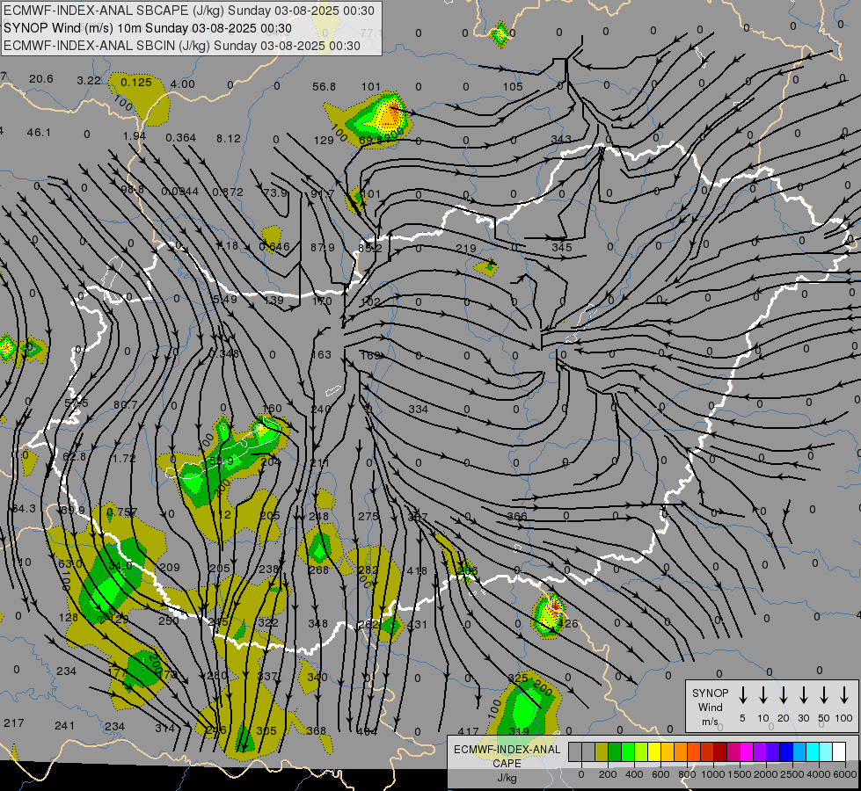
Task: Click the 6000 tick label on color bar
Action: (844, 774)
